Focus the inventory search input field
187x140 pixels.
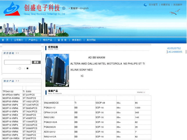pyautogui.click(x=17, y=62)
